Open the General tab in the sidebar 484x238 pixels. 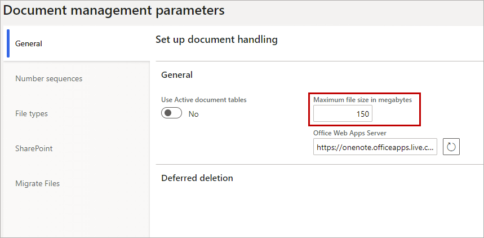77,43
